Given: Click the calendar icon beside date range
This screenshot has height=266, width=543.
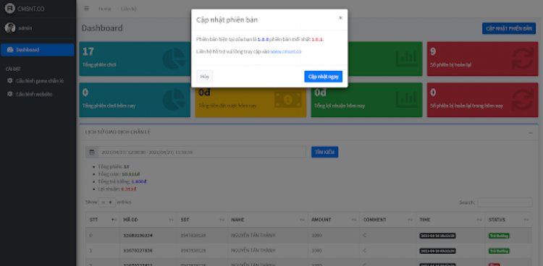Looking at the screenshot, I should point(92,153).
